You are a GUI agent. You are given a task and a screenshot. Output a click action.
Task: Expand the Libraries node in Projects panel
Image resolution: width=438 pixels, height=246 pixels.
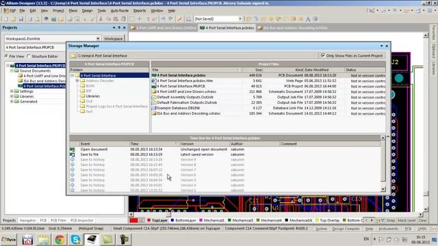pos(12,96)
